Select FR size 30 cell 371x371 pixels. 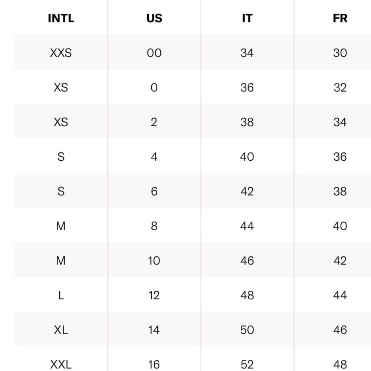[x=340, y=53]
